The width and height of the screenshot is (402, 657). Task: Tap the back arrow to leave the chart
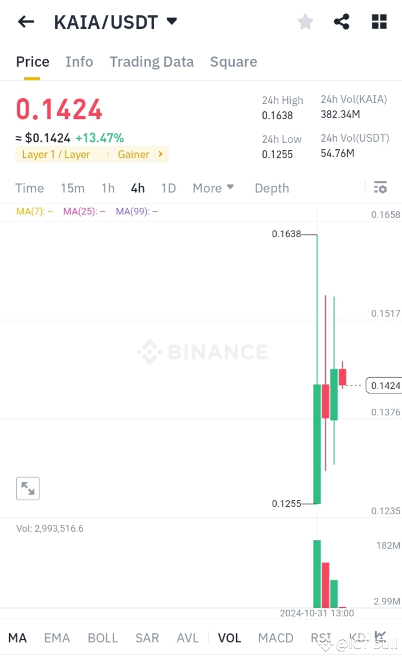(25, 21)
